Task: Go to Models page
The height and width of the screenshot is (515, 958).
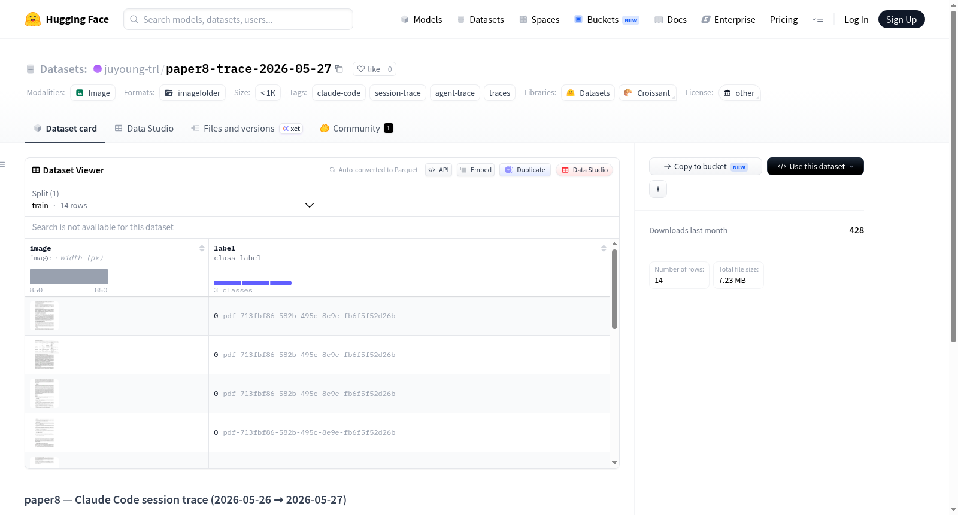Action: click(422, 19)
